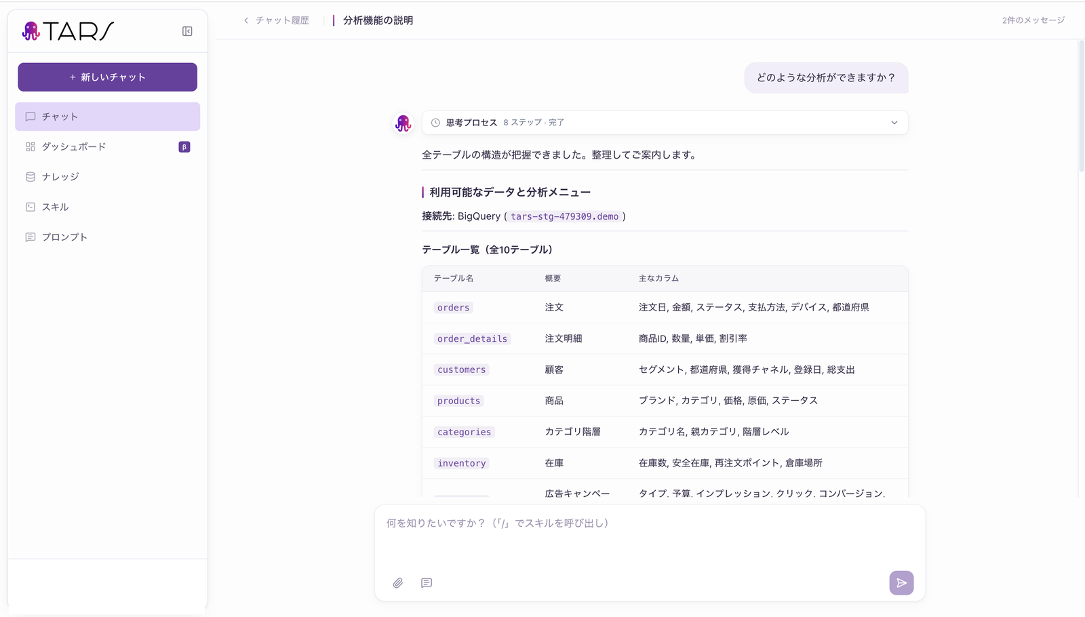Open the ダッシュボード menu item

pos(107,146)
